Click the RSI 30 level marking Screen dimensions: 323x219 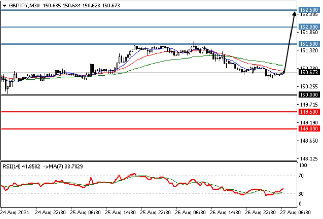point(301,194)
